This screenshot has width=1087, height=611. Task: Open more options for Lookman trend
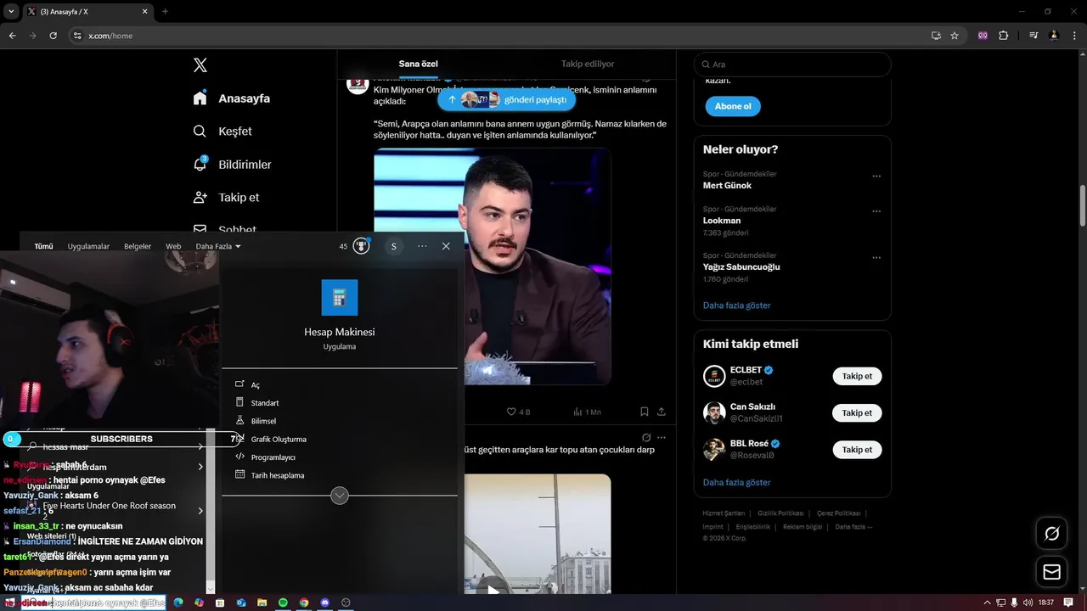pos(876,211)
